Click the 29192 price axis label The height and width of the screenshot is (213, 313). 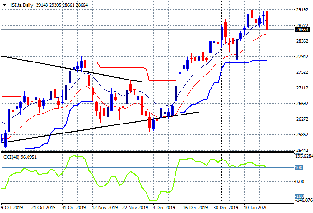(302, 9)
